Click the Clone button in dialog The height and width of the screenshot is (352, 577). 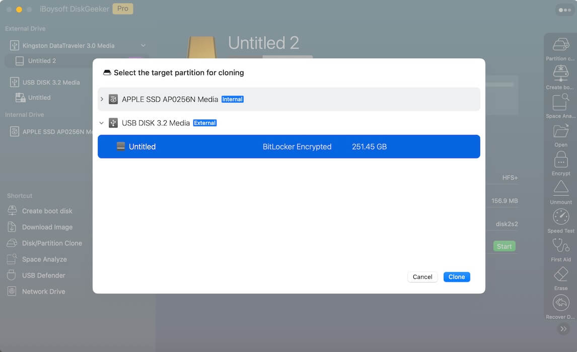(456, 277)
